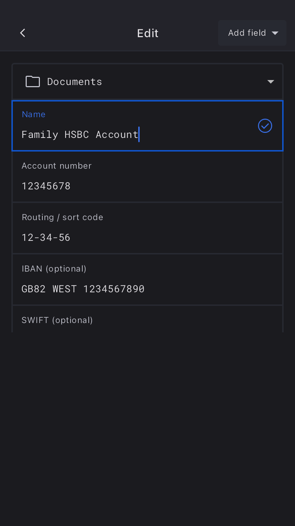
Task: Select the SWIFT (optional) field
Action: [x=57, y=320]
